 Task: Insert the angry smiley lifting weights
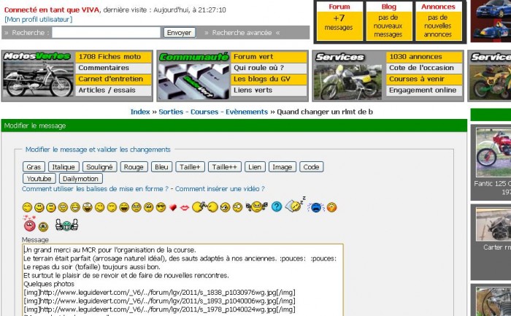(x=257, y=207)
